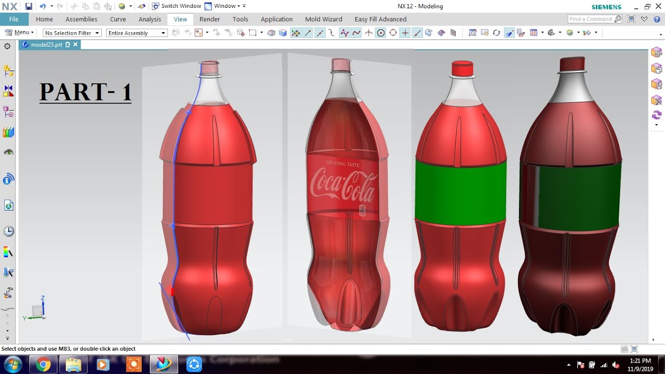The height and width of the screenshot is (374, 665).
Task: Open the view orientation dropdown arrow
Action: pyautogui.click(x=542, y=33)
